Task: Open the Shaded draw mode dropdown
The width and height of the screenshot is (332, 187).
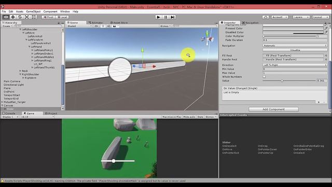Action: pyautogui.click(x=79, y=26)
